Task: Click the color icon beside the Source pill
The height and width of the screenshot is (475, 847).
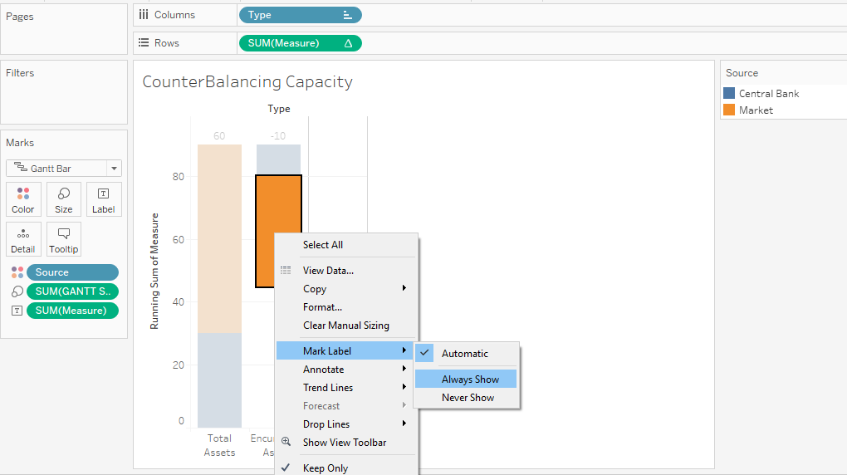Action: 17,272
